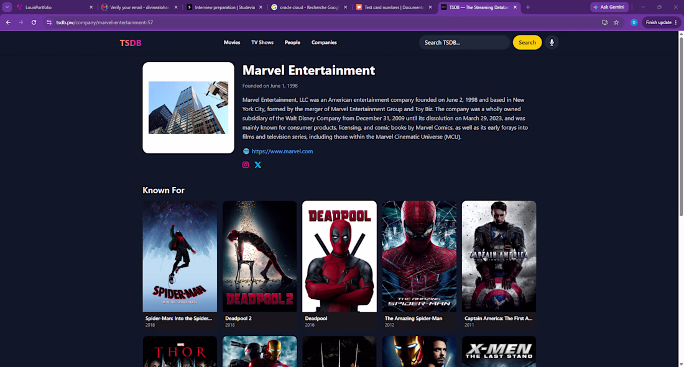The width and height of the screenshot is (684, 367).
Task: Close the LouisPortfolio tab
Action: pos(91,7)
